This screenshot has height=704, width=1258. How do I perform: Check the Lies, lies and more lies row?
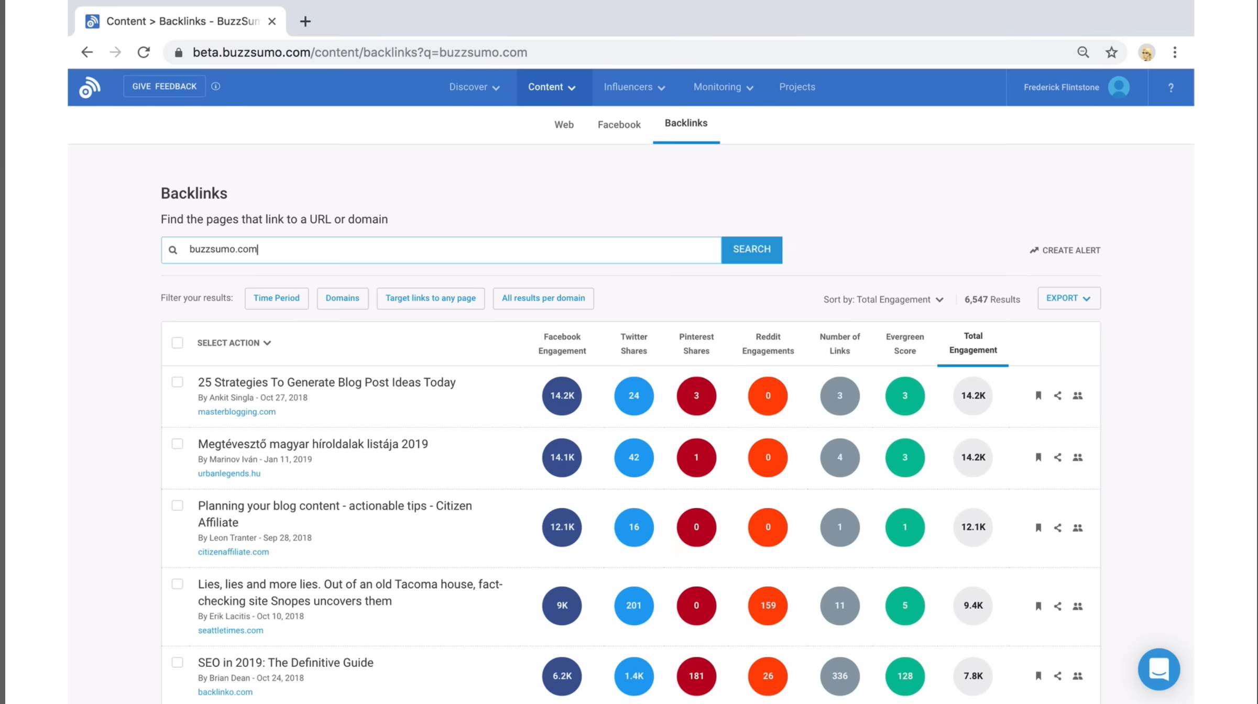(x=178, y=584)
